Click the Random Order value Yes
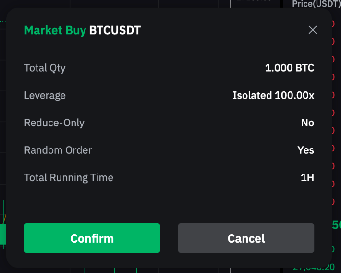 [305, 150]
